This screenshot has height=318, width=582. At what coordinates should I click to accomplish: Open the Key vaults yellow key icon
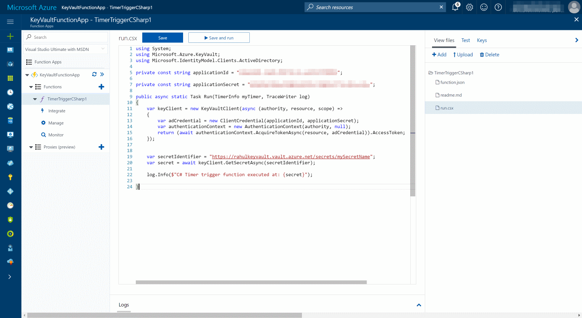click(10, 177)
